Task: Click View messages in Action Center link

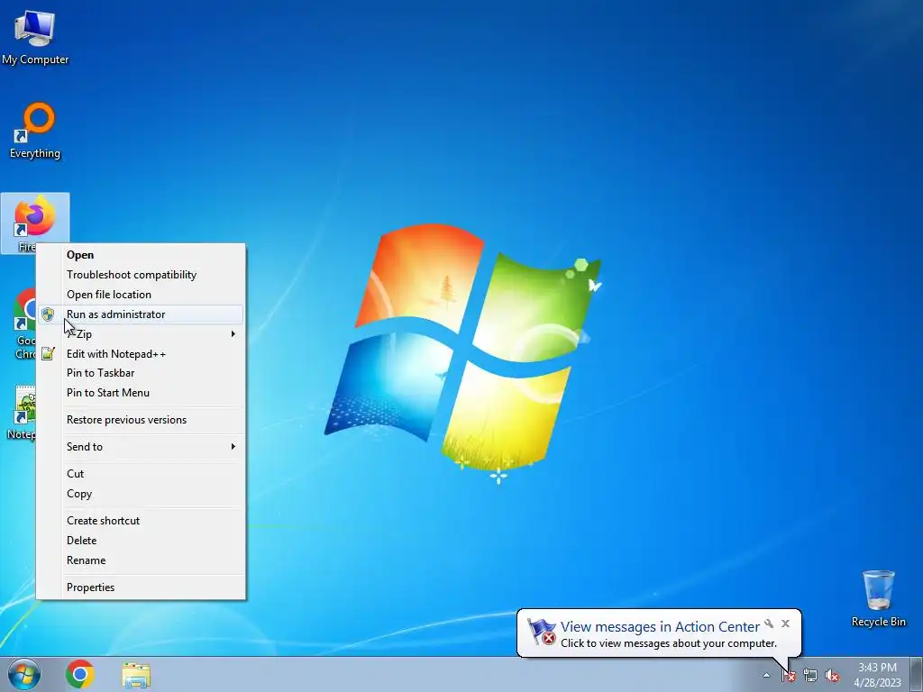Action: pos(660,627)
